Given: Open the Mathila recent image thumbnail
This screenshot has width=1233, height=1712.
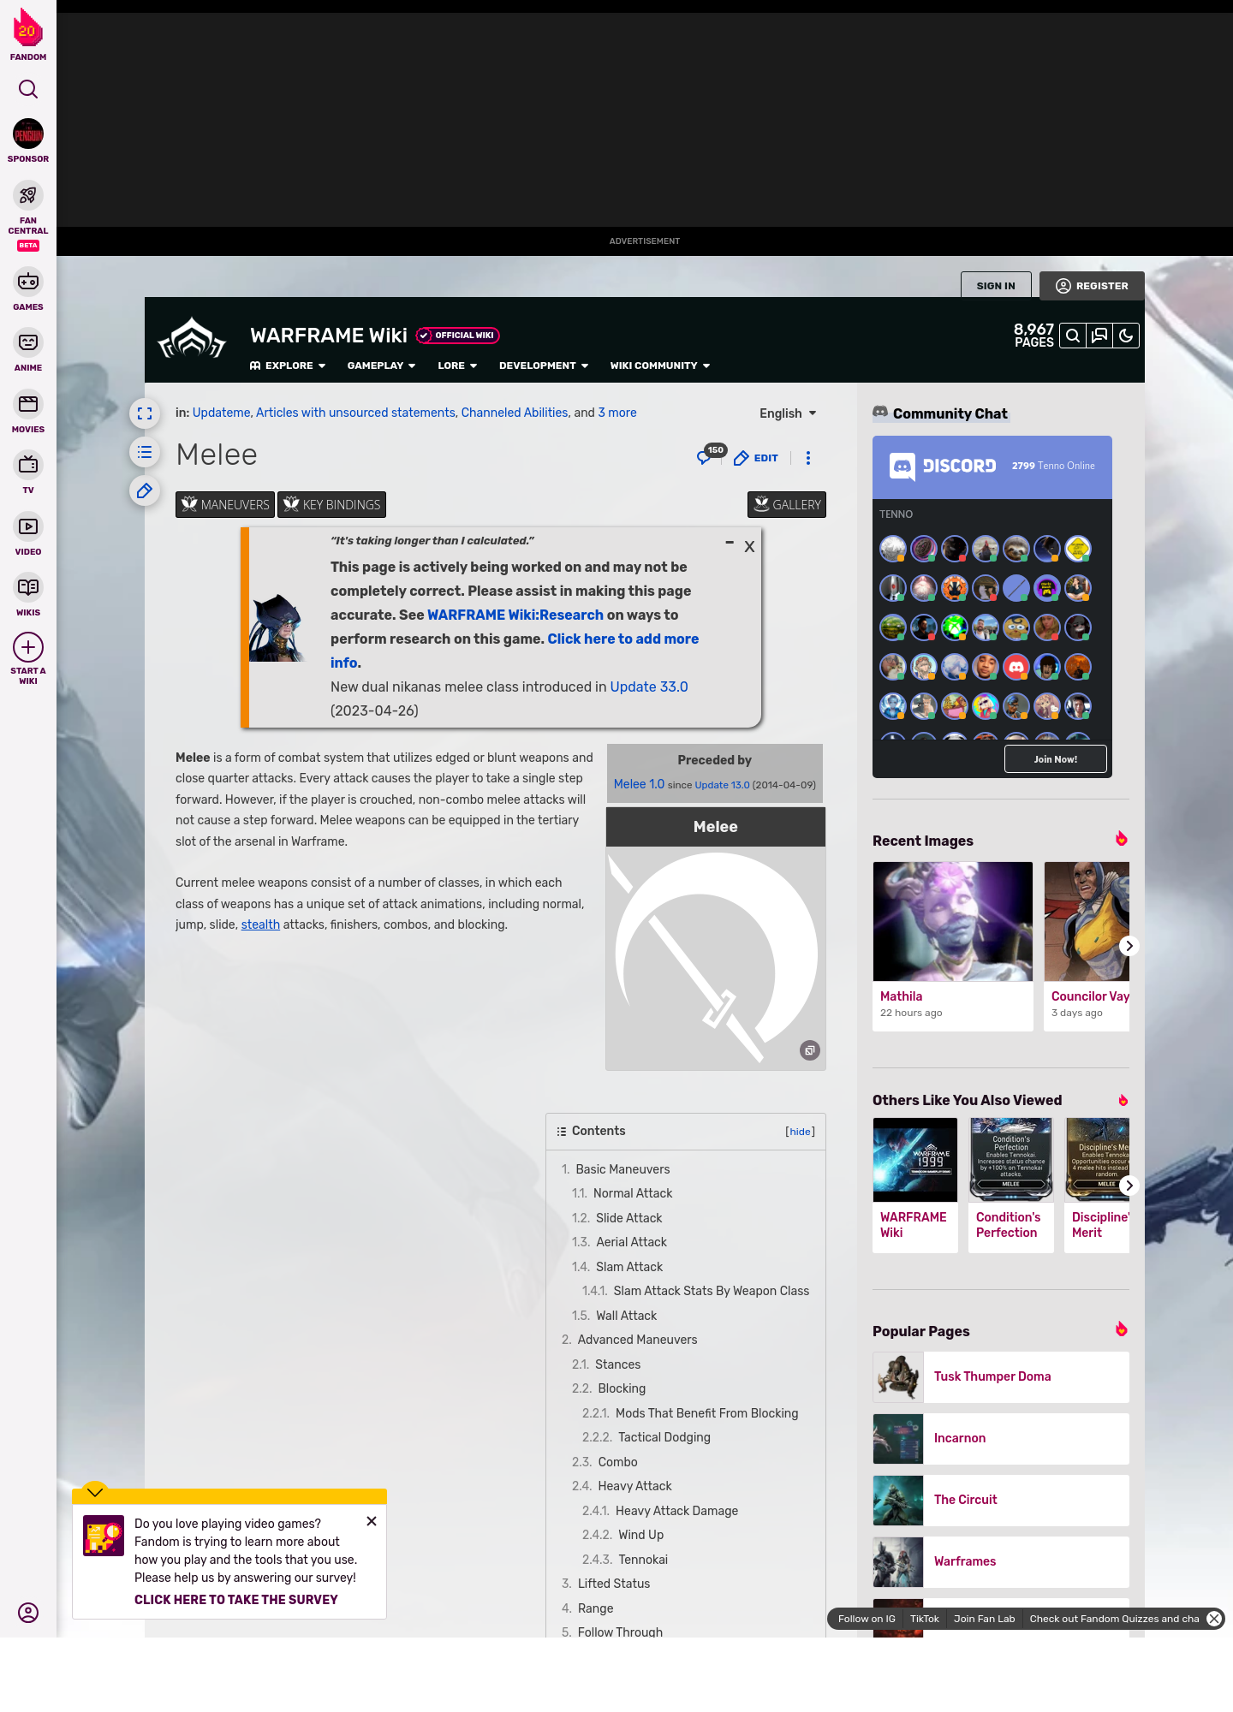Looking at the screenshot, I should point(953,921).
